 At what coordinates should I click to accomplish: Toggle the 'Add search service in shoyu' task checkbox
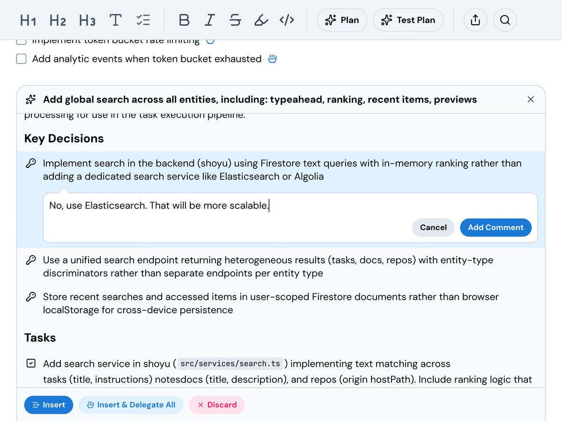point(31,363)
